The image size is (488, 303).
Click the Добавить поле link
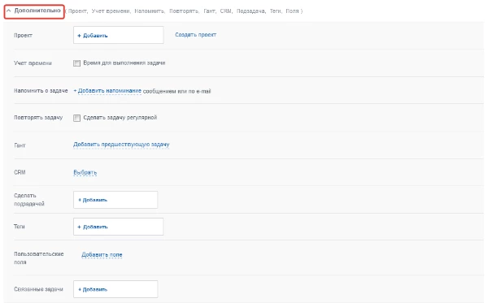pos(102,254)
